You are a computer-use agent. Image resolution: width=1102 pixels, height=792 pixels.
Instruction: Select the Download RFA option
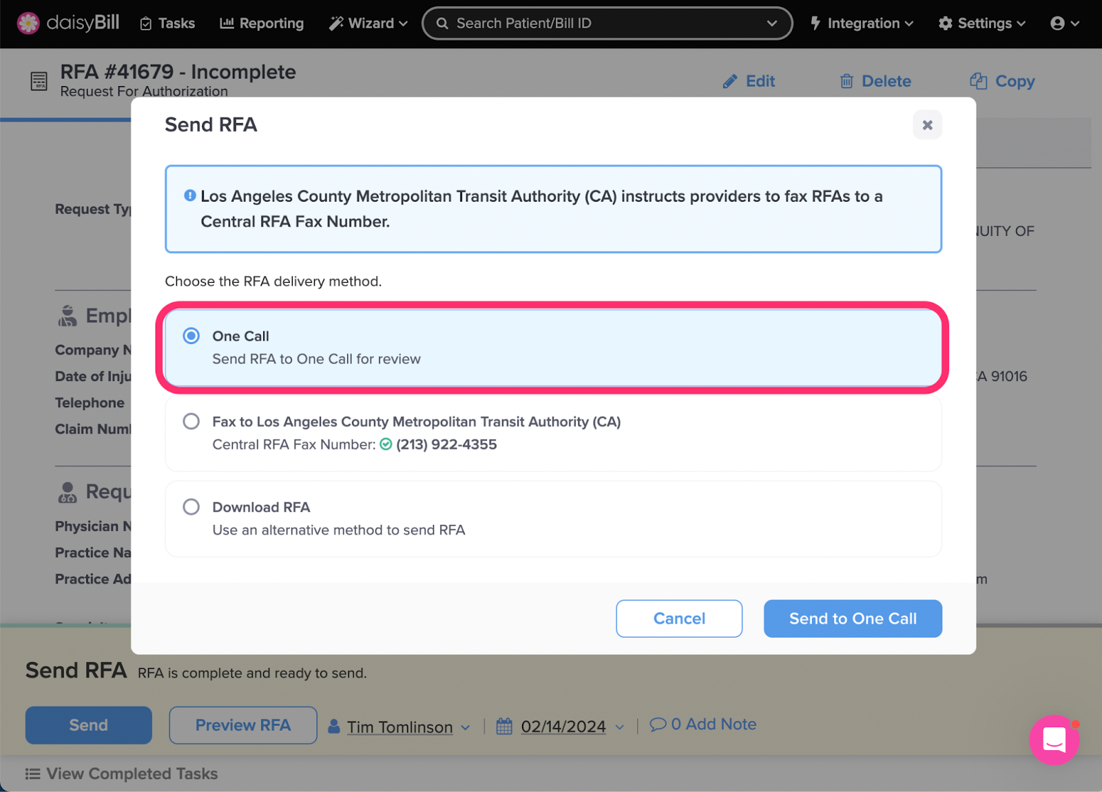pos(553,518)
